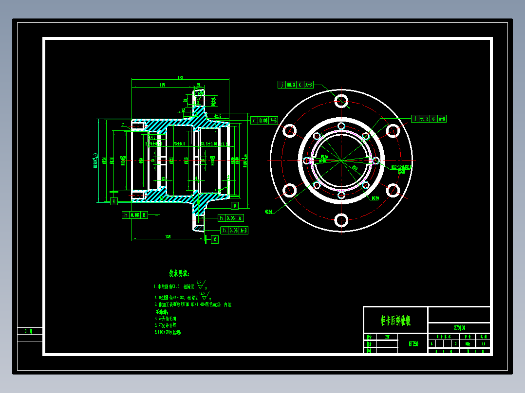Select datum label box 'C'
Image resolution: width=525 pixels, height=393 pixels.
pos(215,239)
